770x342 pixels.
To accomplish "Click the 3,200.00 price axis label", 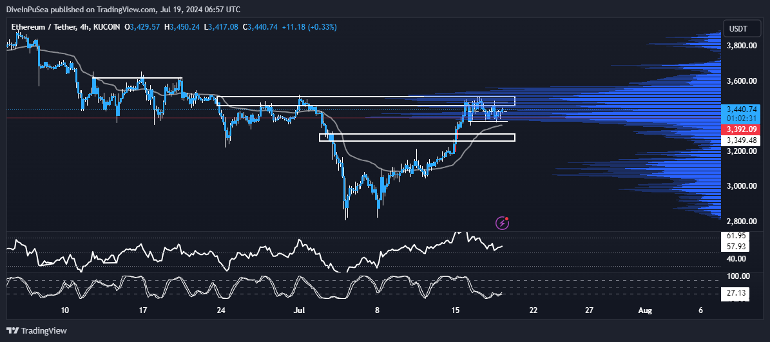I will point(742,151).
